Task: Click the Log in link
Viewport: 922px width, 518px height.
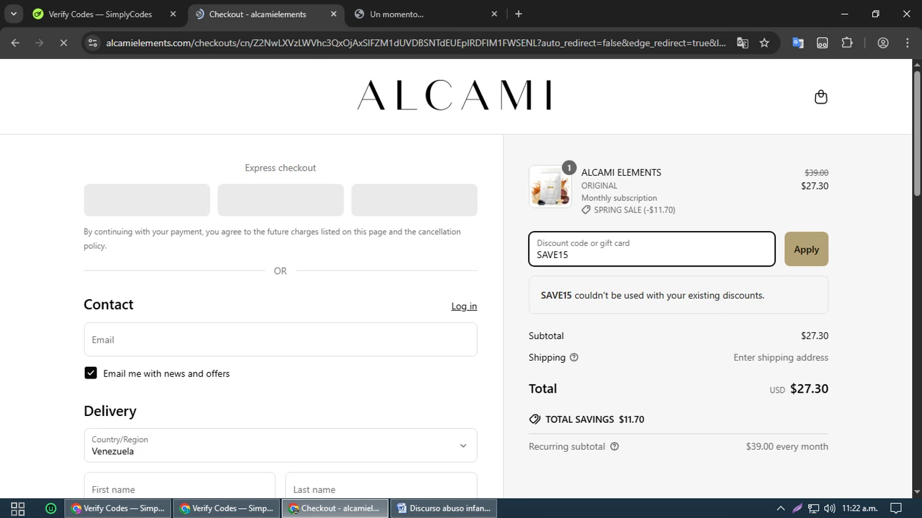Action: coord(464,306)
